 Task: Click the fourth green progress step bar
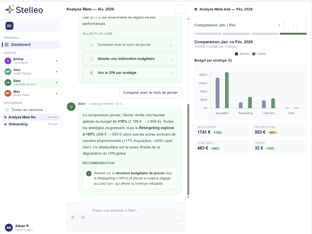(x=293, y=34)
